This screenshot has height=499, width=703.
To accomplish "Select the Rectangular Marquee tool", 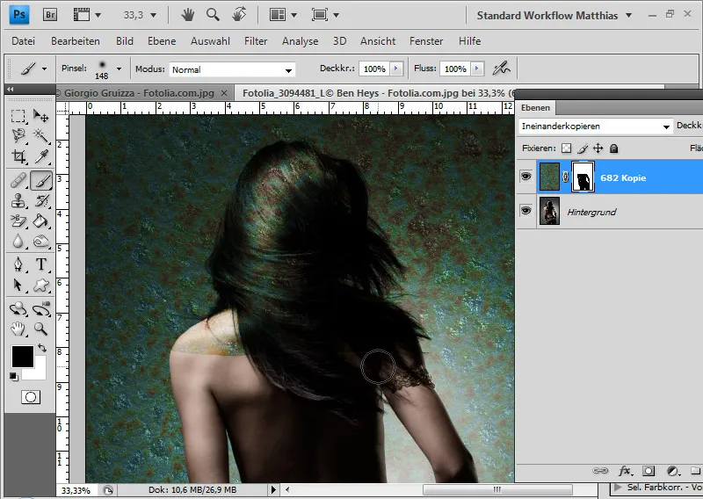I will [x=18, y=116].
